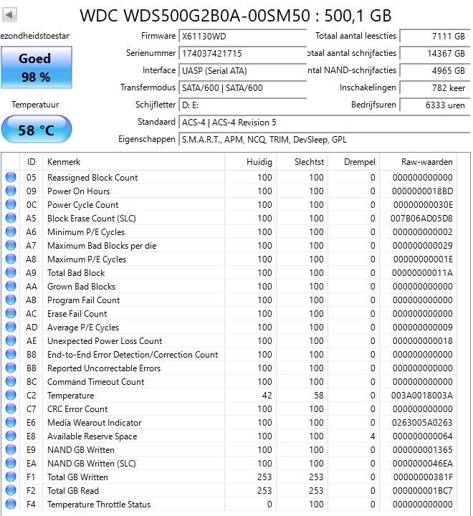Viewport: 473px width, 516px height.
Task: Click the total writes value 14367 GB
Action: pyautogui.click(x=435, y=53)
